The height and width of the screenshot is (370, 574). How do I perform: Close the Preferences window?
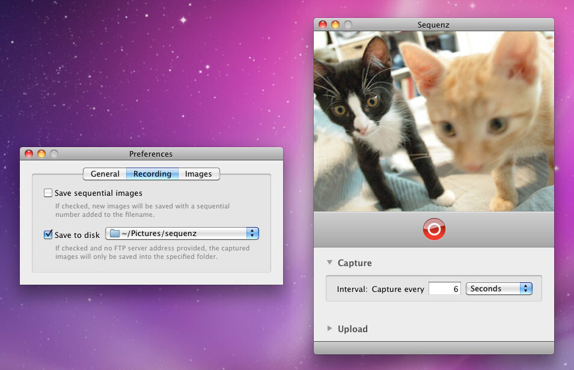click(29, 154)
